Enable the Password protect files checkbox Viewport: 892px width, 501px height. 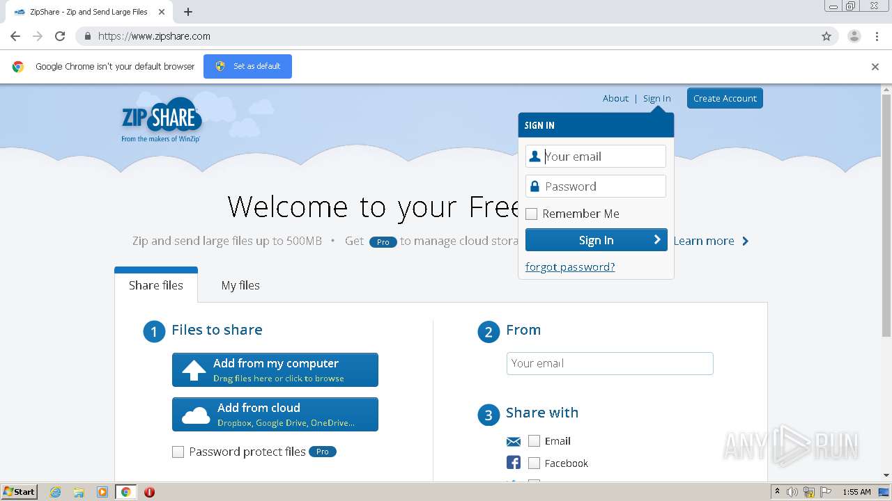178,452
